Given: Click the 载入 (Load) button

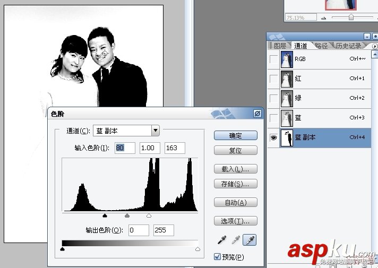Looking at the screenshot, I should pyautogui.click(x=236, y=169).
